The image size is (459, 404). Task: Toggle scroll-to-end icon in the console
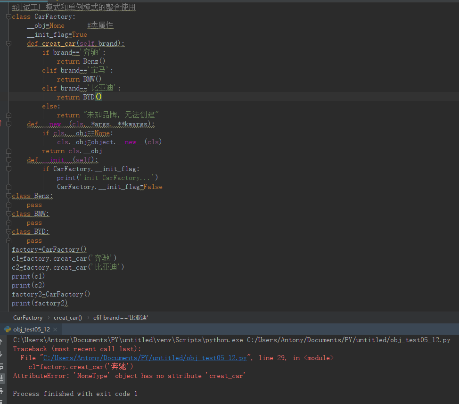click(1, 378)
